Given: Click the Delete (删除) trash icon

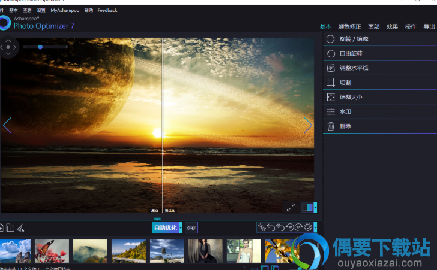Looking at the screenshot, I should 331,126.
